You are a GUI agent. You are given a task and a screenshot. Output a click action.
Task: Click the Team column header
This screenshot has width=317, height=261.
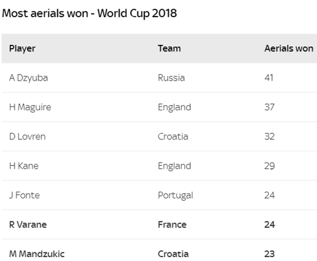pyautogui.click(x=169, y=48)
